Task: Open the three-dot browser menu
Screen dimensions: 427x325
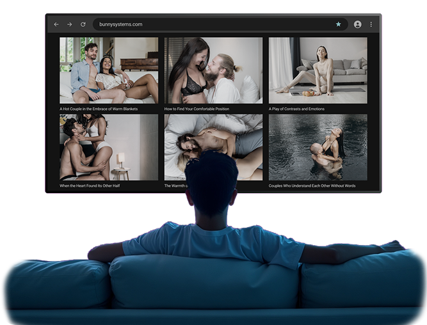Action: click(x=371, y=24)
